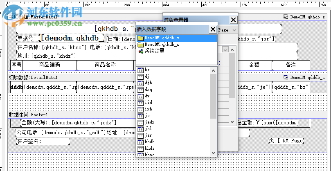Screen dimensions: 331x171
Task: Select the large [demodm.qkhdb_ memo box
Action: tap(72, 38)
